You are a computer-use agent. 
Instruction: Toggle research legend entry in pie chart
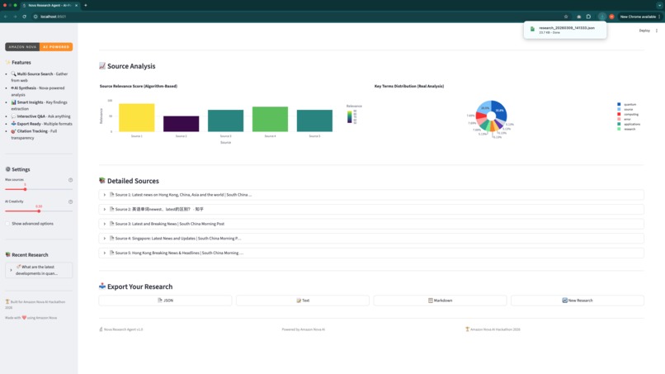click(x=626, y=129)
